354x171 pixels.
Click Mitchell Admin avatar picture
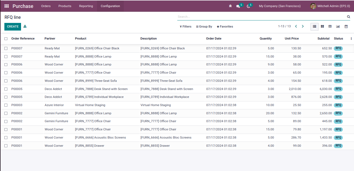tap(313, 6)
